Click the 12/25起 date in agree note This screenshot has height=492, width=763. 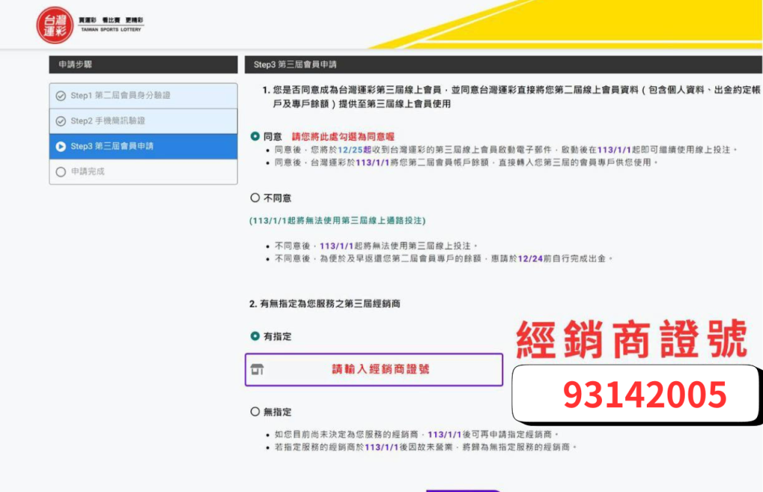click(x=354, y=150)
